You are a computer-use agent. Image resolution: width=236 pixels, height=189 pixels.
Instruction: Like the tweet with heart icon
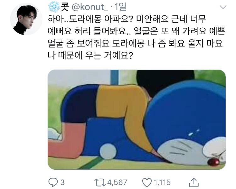tap(147, 182)
